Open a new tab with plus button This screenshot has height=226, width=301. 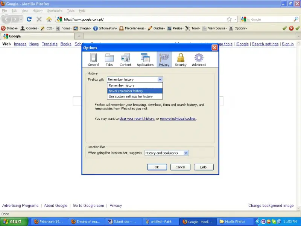pos(79,36)
